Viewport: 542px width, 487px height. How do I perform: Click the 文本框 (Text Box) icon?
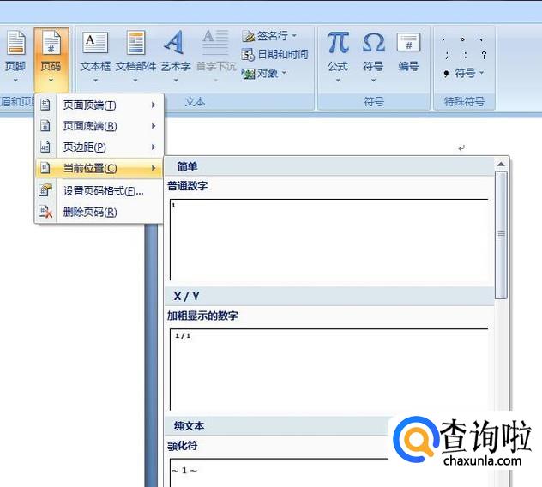coord(95,43)
